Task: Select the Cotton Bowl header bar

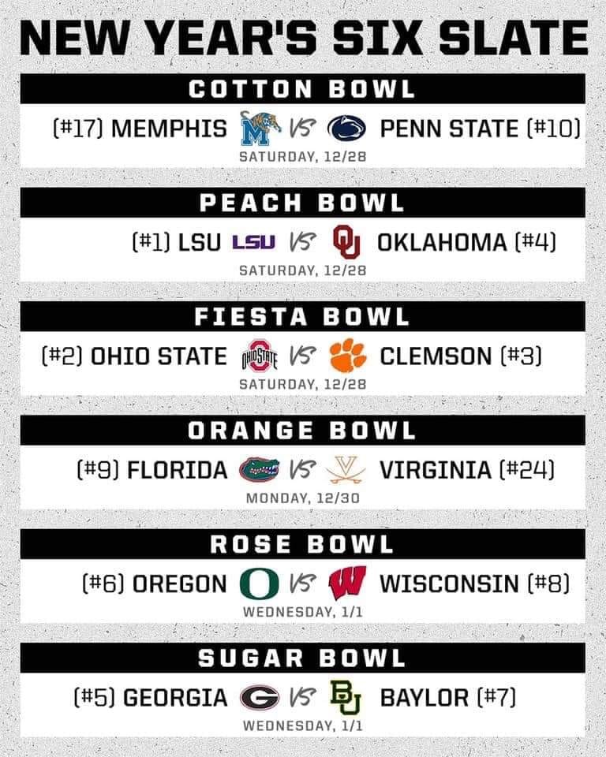Action: click(x=302, y=89)
